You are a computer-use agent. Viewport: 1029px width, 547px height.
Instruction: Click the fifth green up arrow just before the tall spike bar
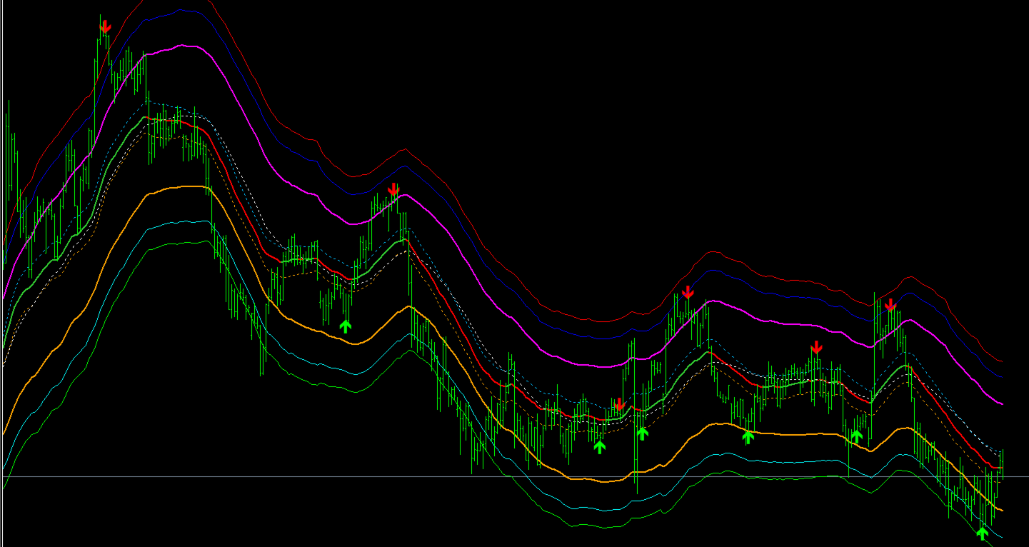coord(857,436)
